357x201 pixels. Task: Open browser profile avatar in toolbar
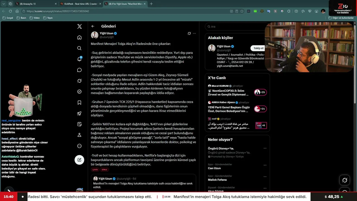pyautogui.click(x=323, y=11)
